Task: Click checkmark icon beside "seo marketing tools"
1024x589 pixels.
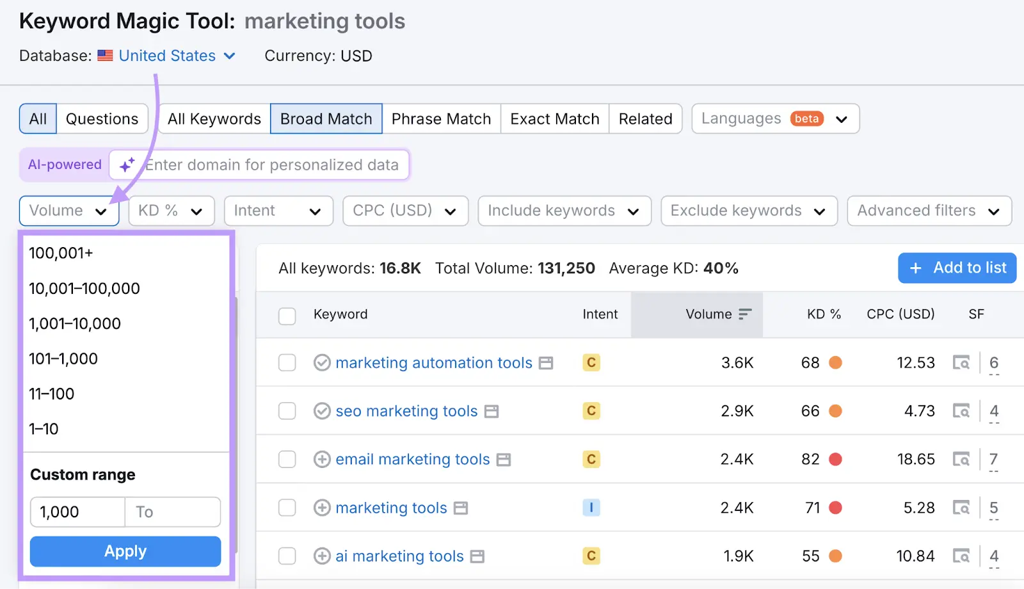Action: pyautogui.click(x=322, y=410)
